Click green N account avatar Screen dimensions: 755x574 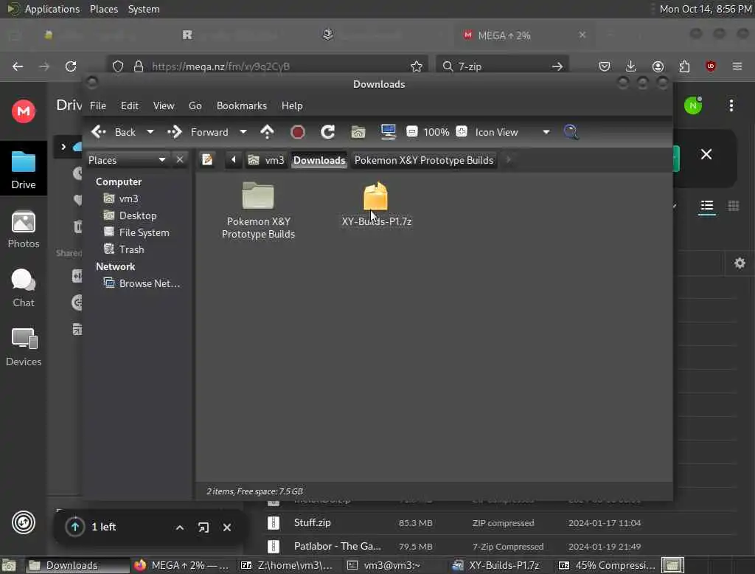click(693, 106)
